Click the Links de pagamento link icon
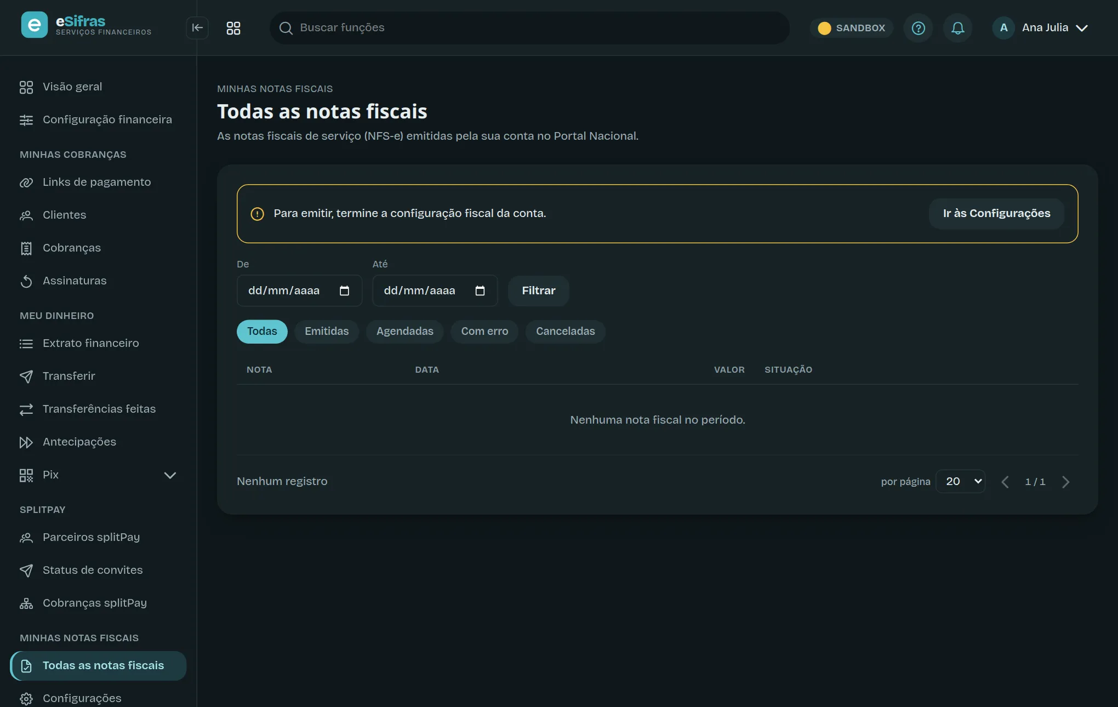Screen dimensions: 1118x707 [26, 183]
